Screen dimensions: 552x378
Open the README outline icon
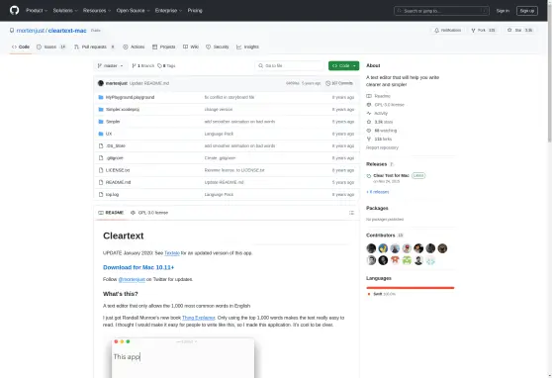point(351,213)
